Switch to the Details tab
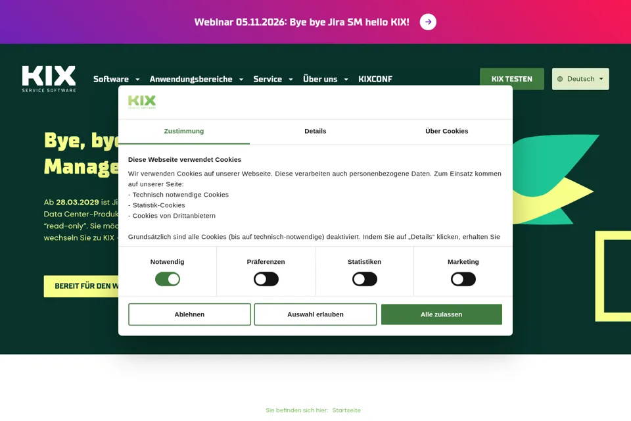The width and height of the screenshot is (631, 421). click(315, 132)
